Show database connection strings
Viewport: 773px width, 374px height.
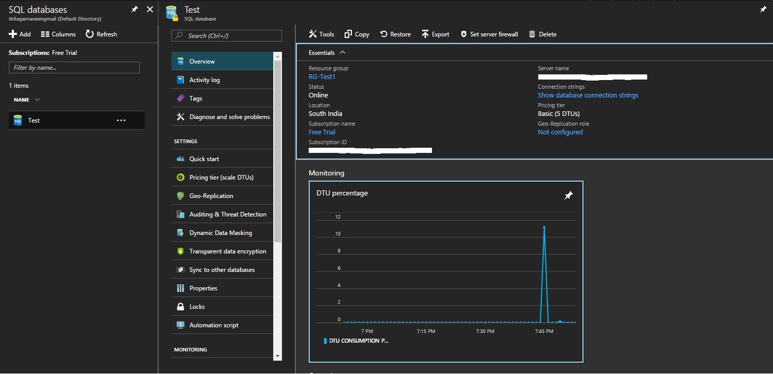588,95
